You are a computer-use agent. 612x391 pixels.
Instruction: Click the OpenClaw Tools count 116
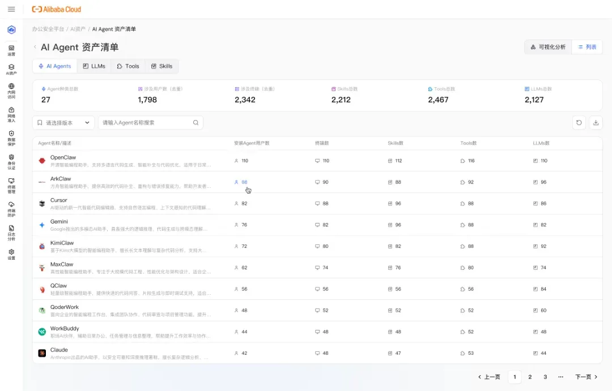(x=471, y=161)
